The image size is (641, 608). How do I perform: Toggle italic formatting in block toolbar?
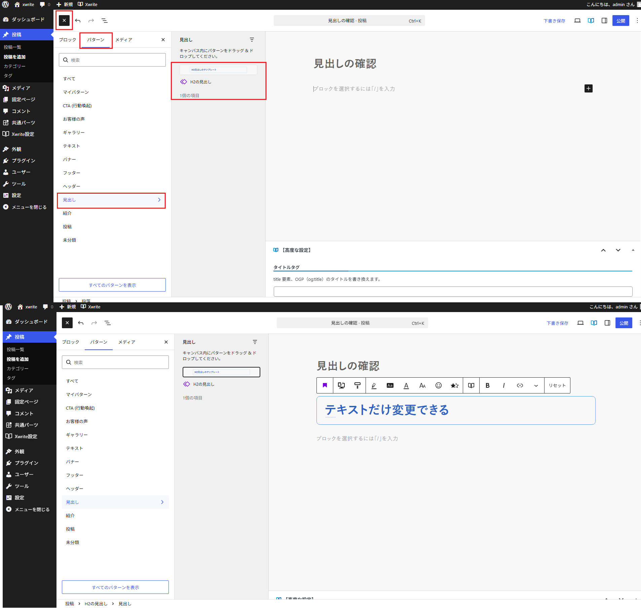[503, 385]
